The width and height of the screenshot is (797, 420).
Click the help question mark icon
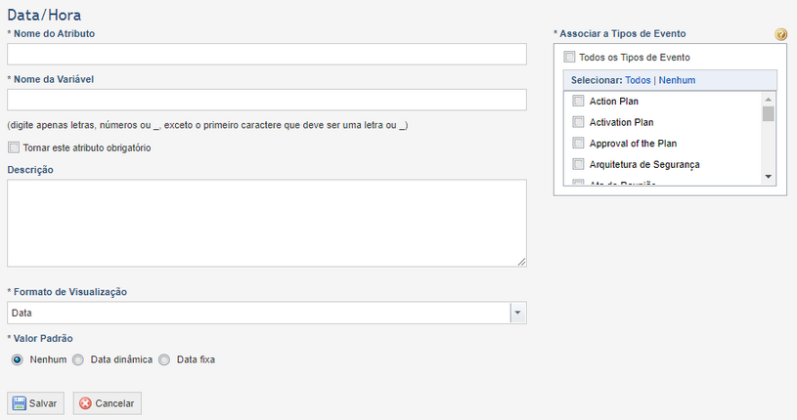(x=780, y=34)
